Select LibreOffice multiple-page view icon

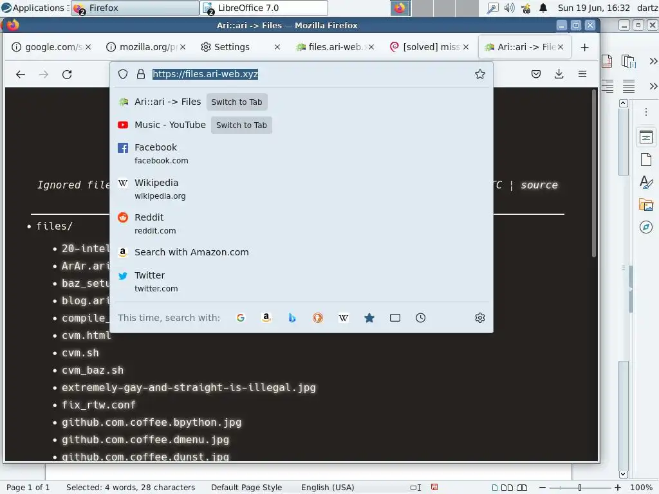pos(507,488)
